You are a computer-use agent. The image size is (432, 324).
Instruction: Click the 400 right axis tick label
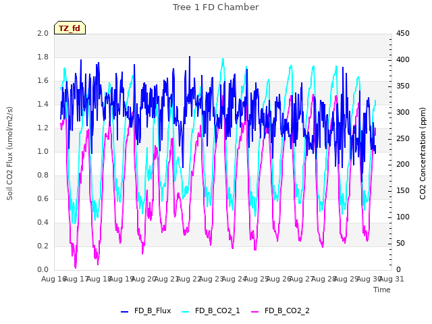pyautogui.click(x=403, y=60)
